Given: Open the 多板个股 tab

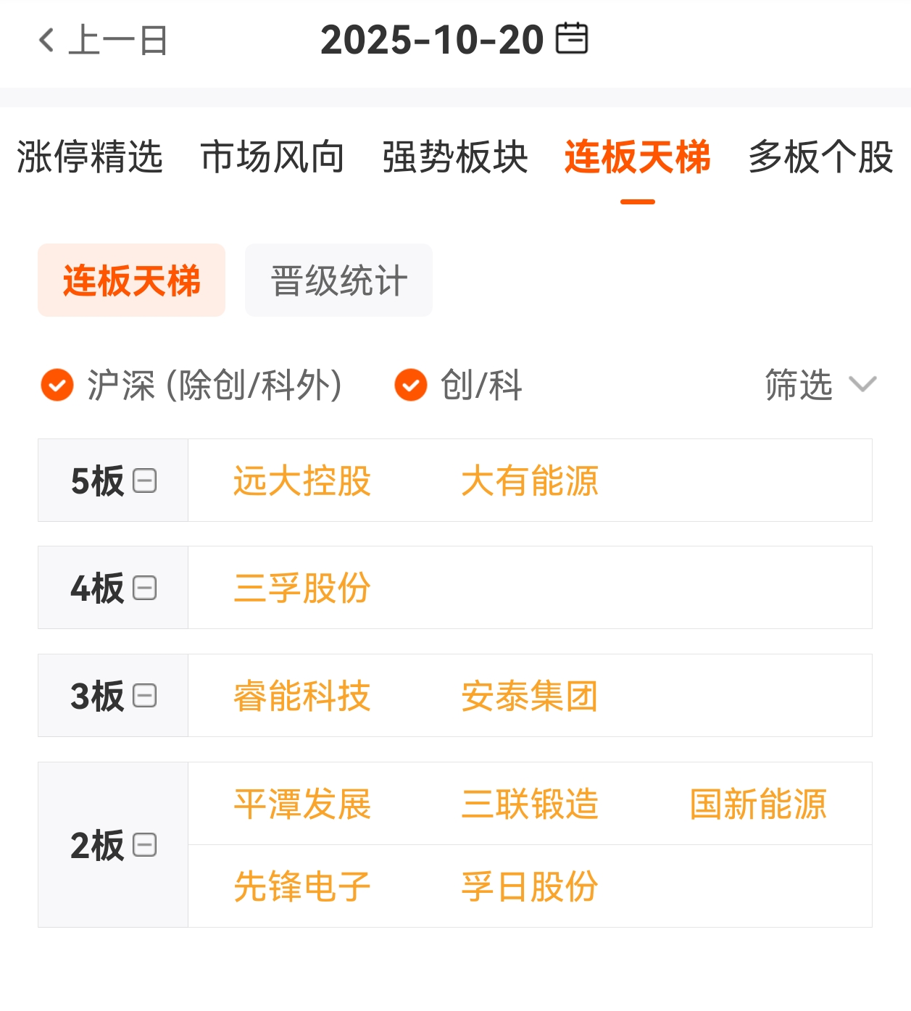Looking at the screenshot, I should pyautogui.click(x=820, y=157).
